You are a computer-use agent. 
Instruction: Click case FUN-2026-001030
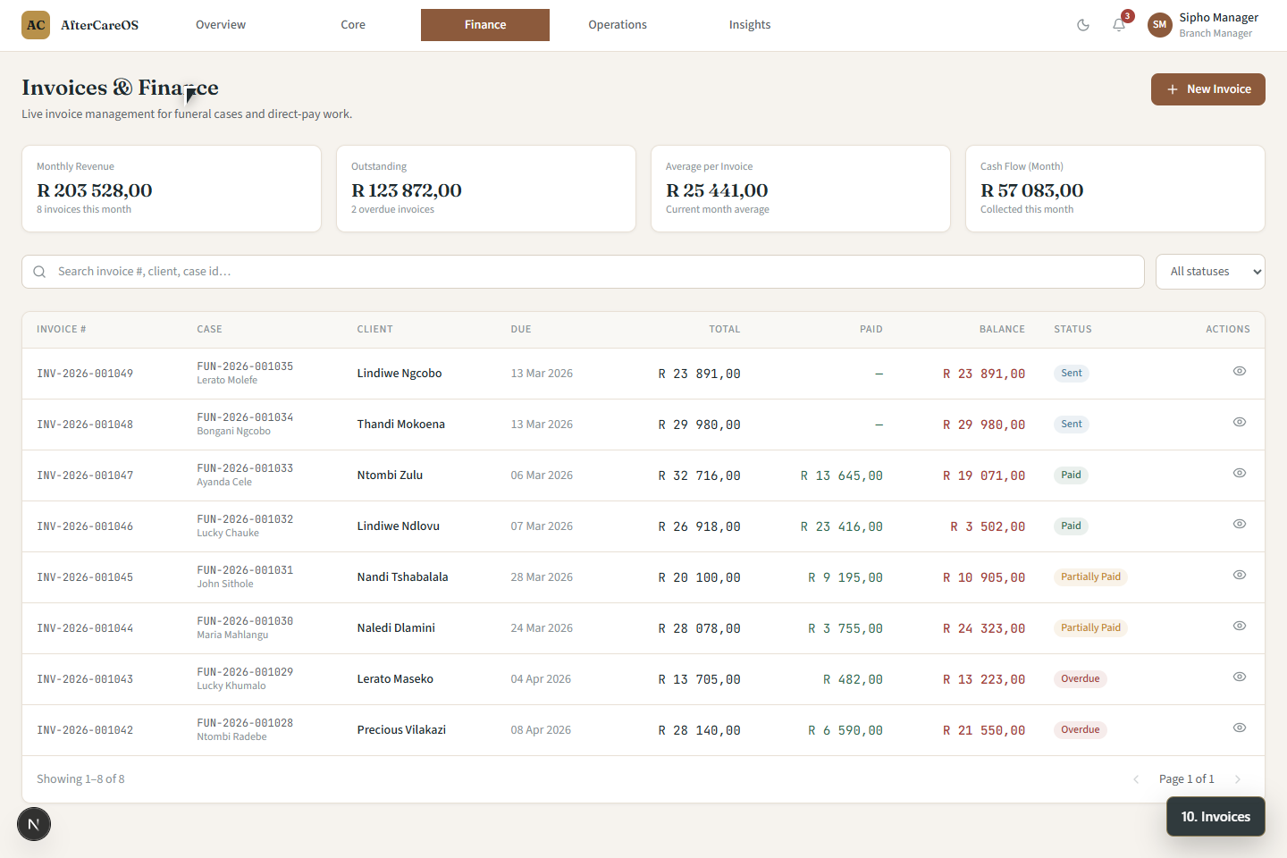(x=245, y=621)
